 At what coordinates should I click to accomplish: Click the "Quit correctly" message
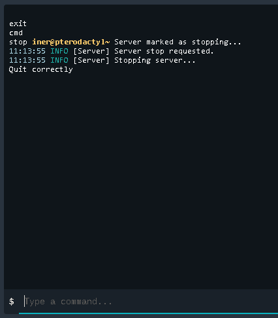pos(40,70)
